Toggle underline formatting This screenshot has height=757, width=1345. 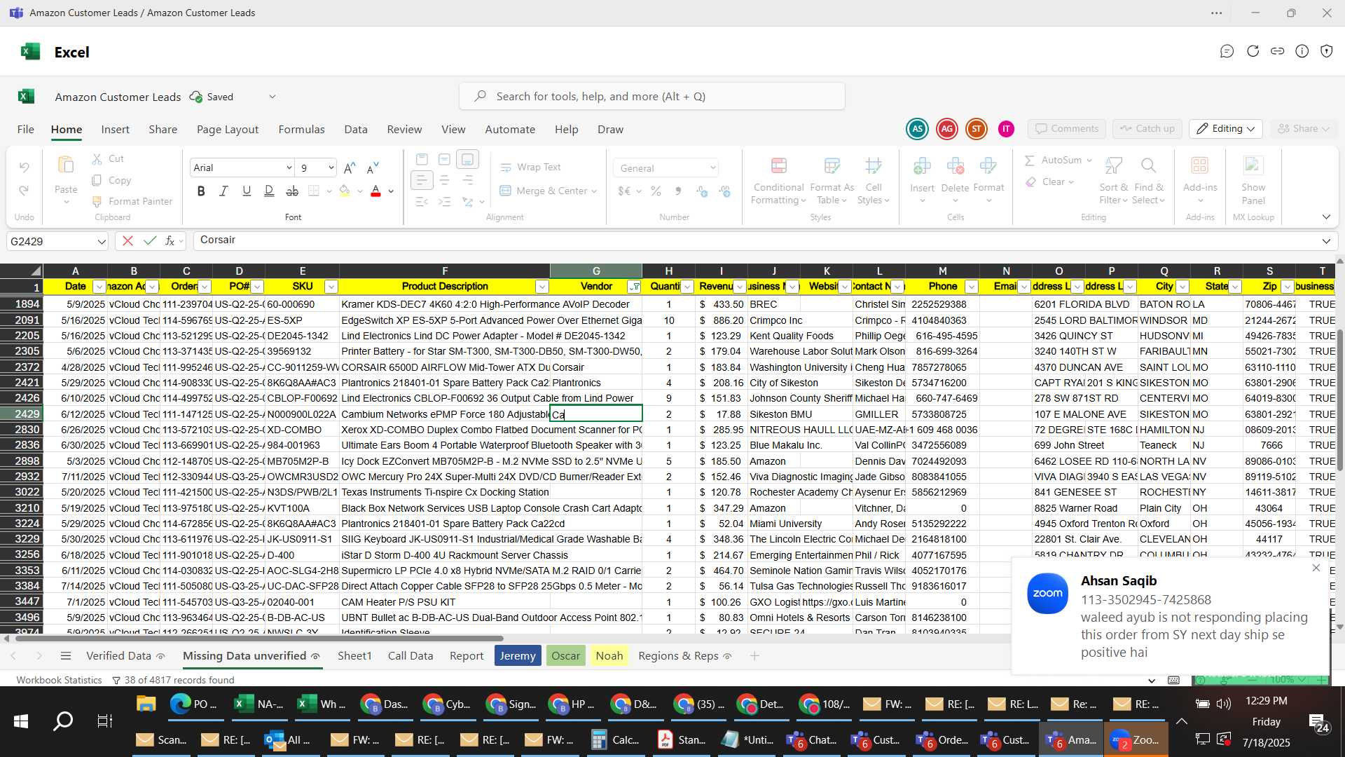(x=246, y=191)
